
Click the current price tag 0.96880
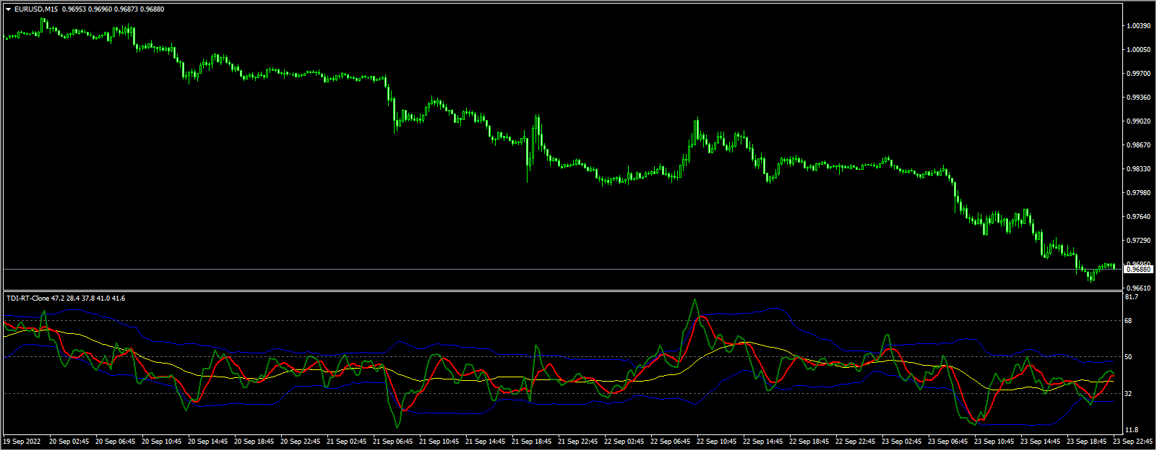click(x=1139, y=270)
